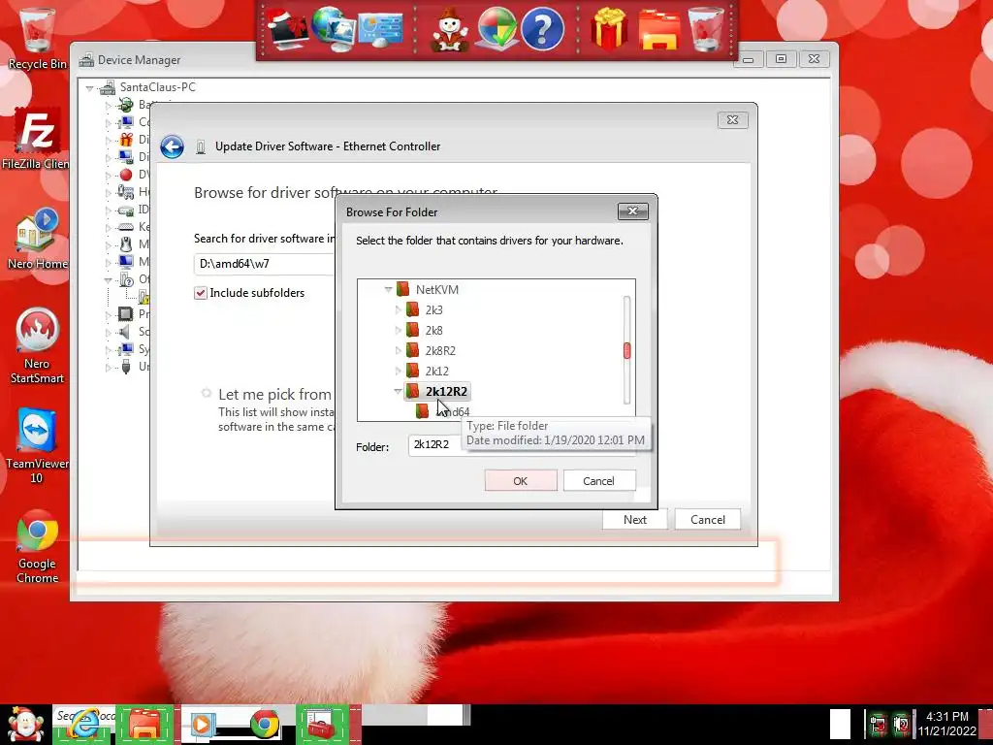Close the Browse For Folder dialog
This screenshot has width=993, height=745.
pyautogui.click(x=632, y=211)
